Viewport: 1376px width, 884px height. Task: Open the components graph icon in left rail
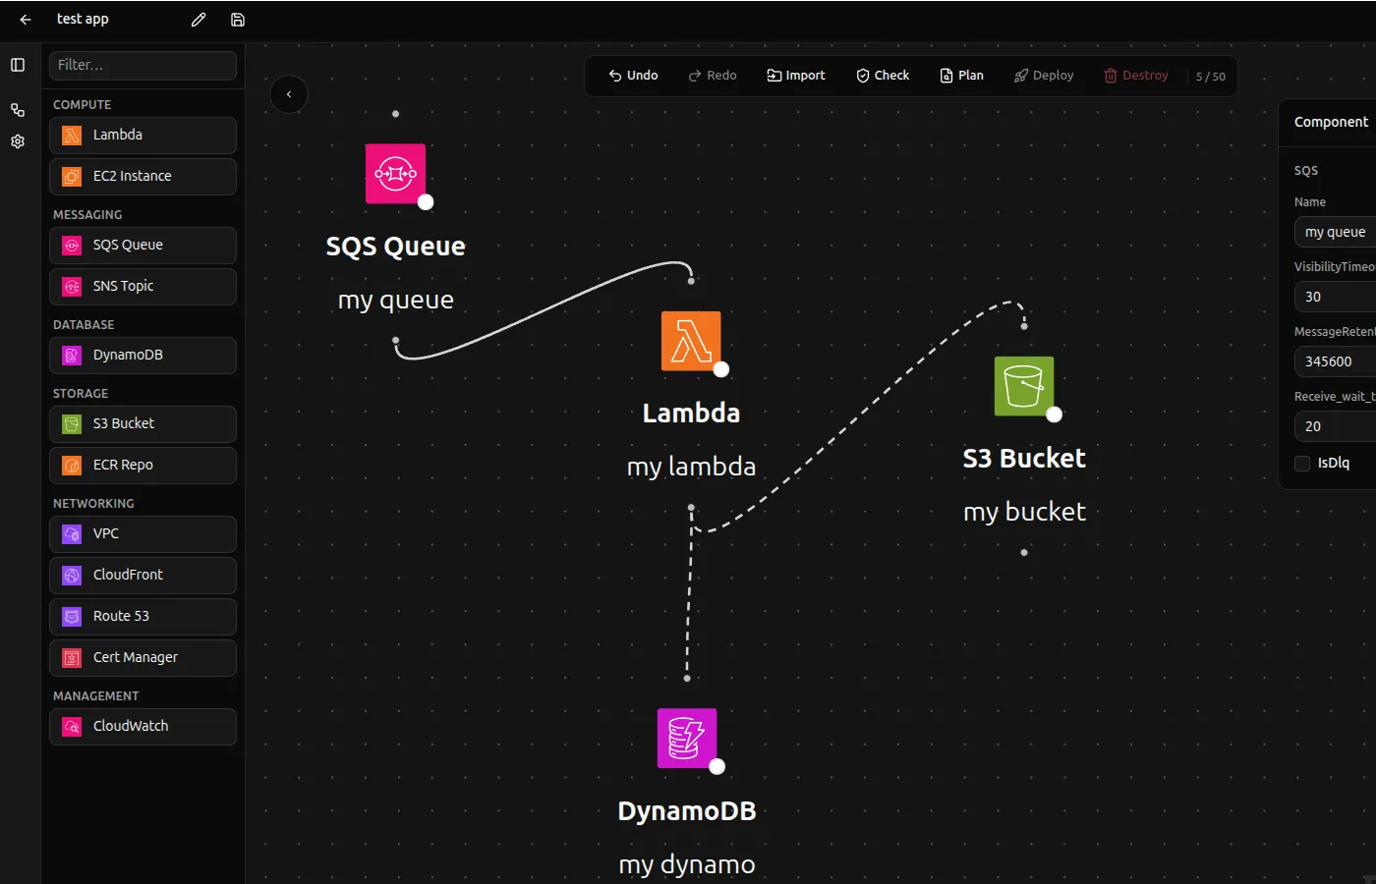click(18, 110)
